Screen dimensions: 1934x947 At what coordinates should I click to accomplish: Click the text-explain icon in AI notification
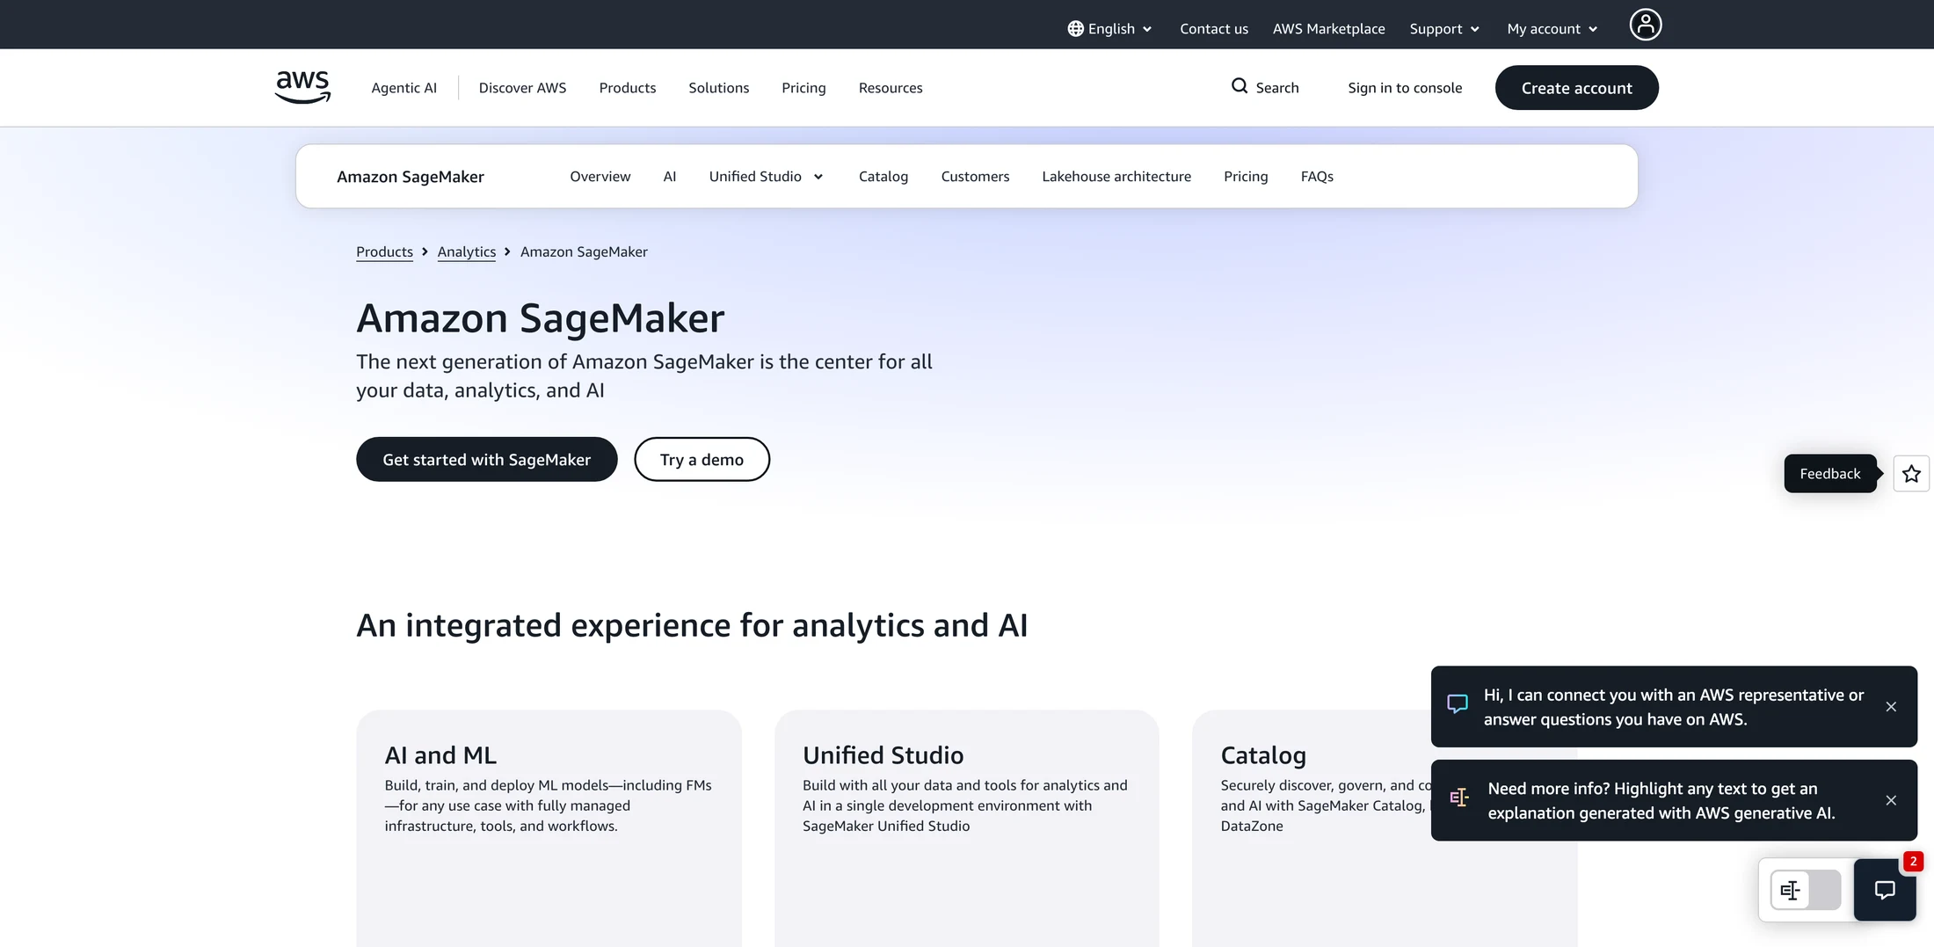pos(1459,798)
